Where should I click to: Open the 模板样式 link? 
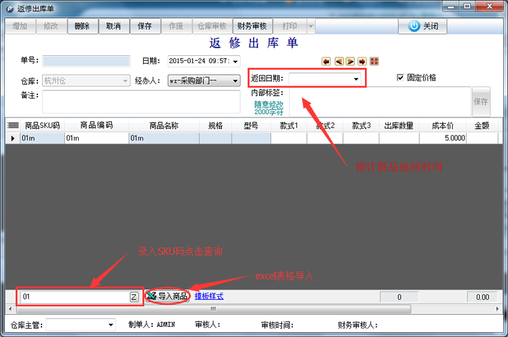(209, 296)
